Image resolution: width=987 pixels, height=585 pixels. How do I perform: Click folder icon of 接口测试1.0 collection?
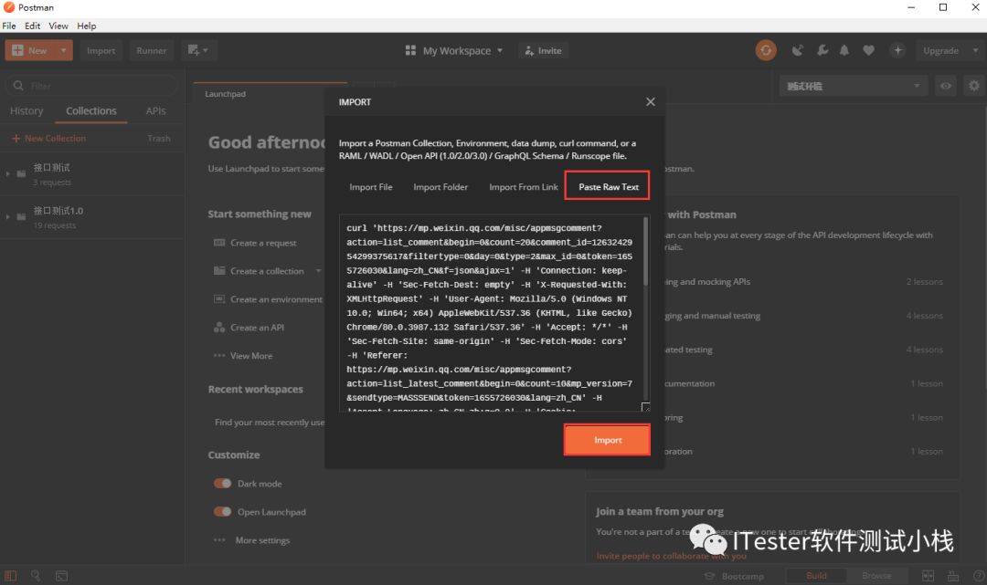point(21,216)
